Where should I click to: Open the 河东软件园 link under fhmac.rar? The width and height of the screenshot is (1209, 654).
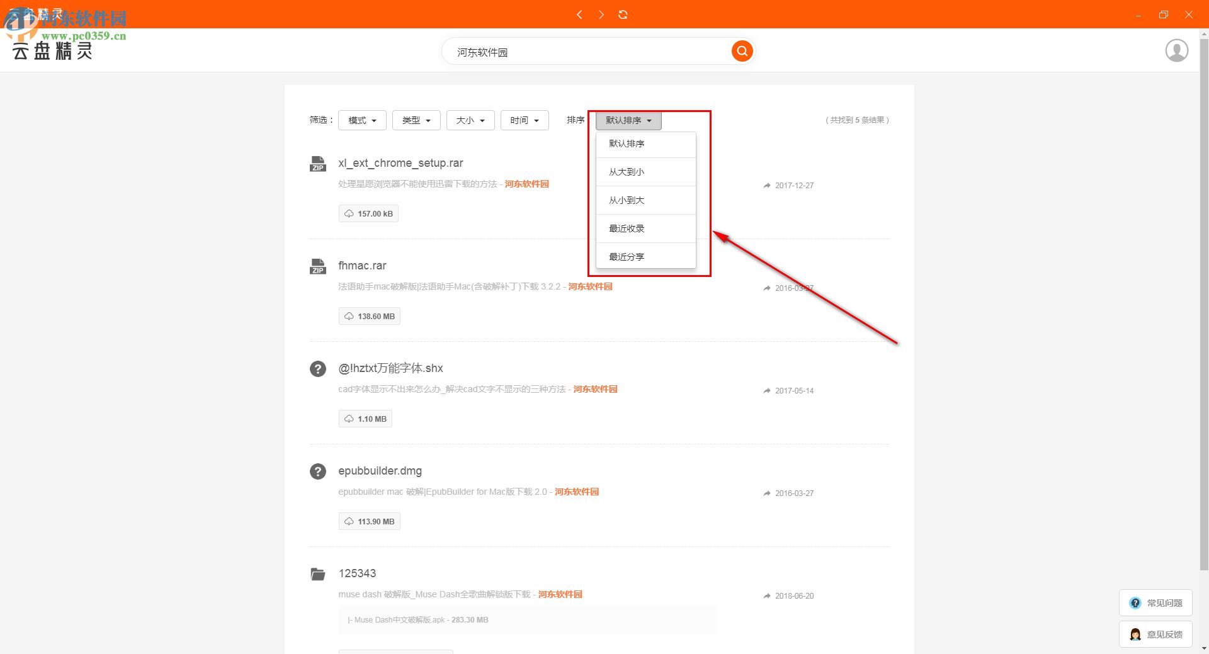pos(589,286)
